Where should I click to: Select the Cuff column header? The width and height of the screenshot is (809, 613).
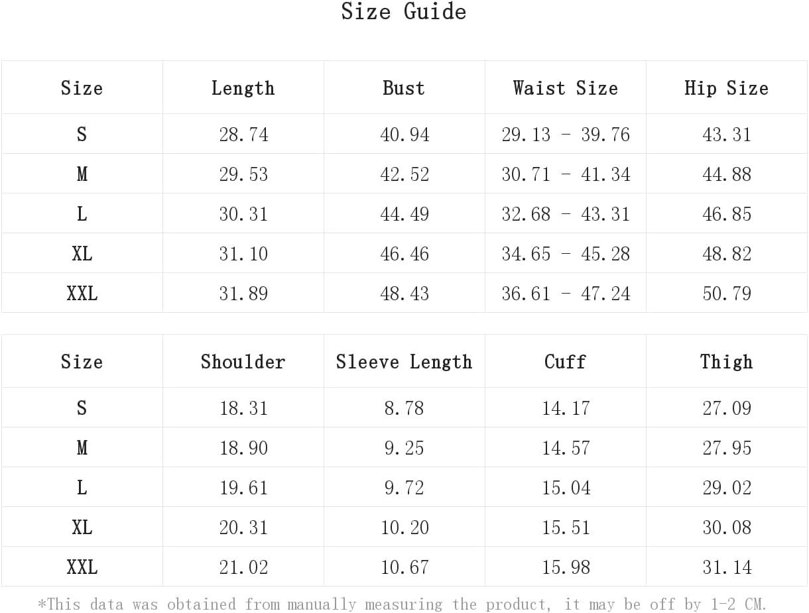[566, 361]
